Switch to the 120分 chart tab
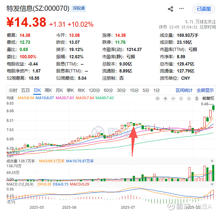 [x=94, y=90]
